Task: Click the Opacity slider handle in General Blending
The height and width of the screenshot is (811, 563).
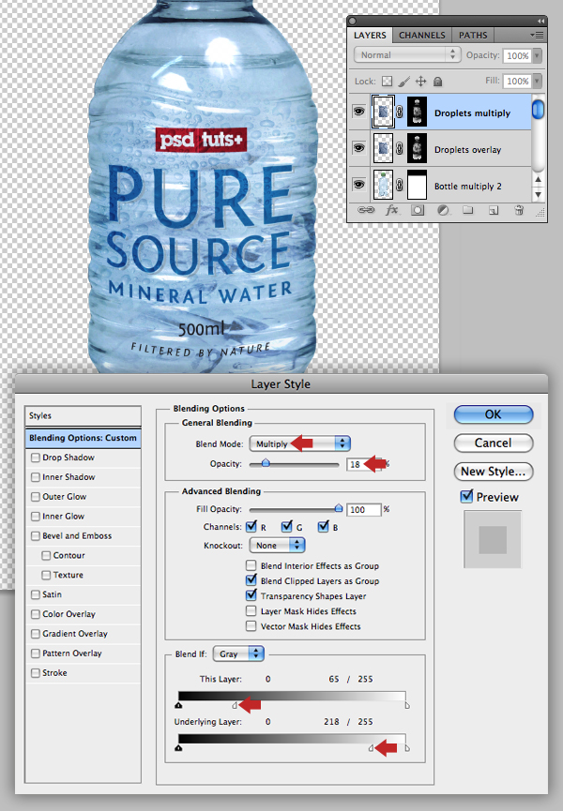Action: tap(266, 463)
